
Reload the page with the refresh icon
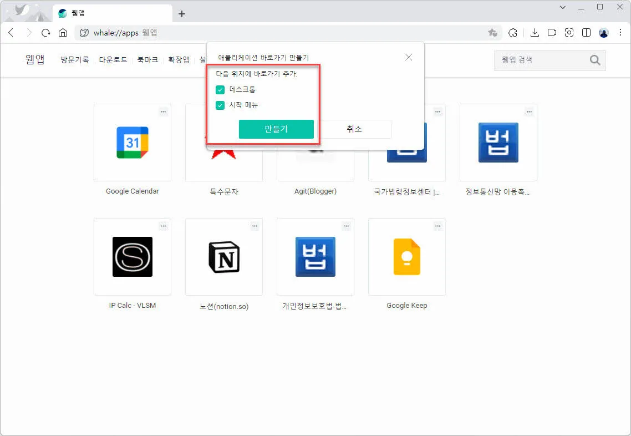pos(46,33)
